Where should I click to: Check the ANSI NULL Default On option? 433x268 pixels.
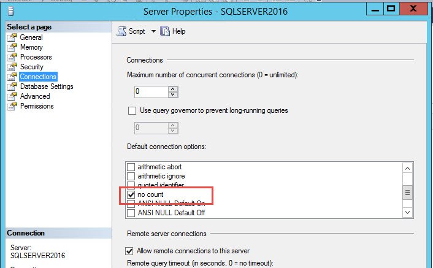pos(131,204)
